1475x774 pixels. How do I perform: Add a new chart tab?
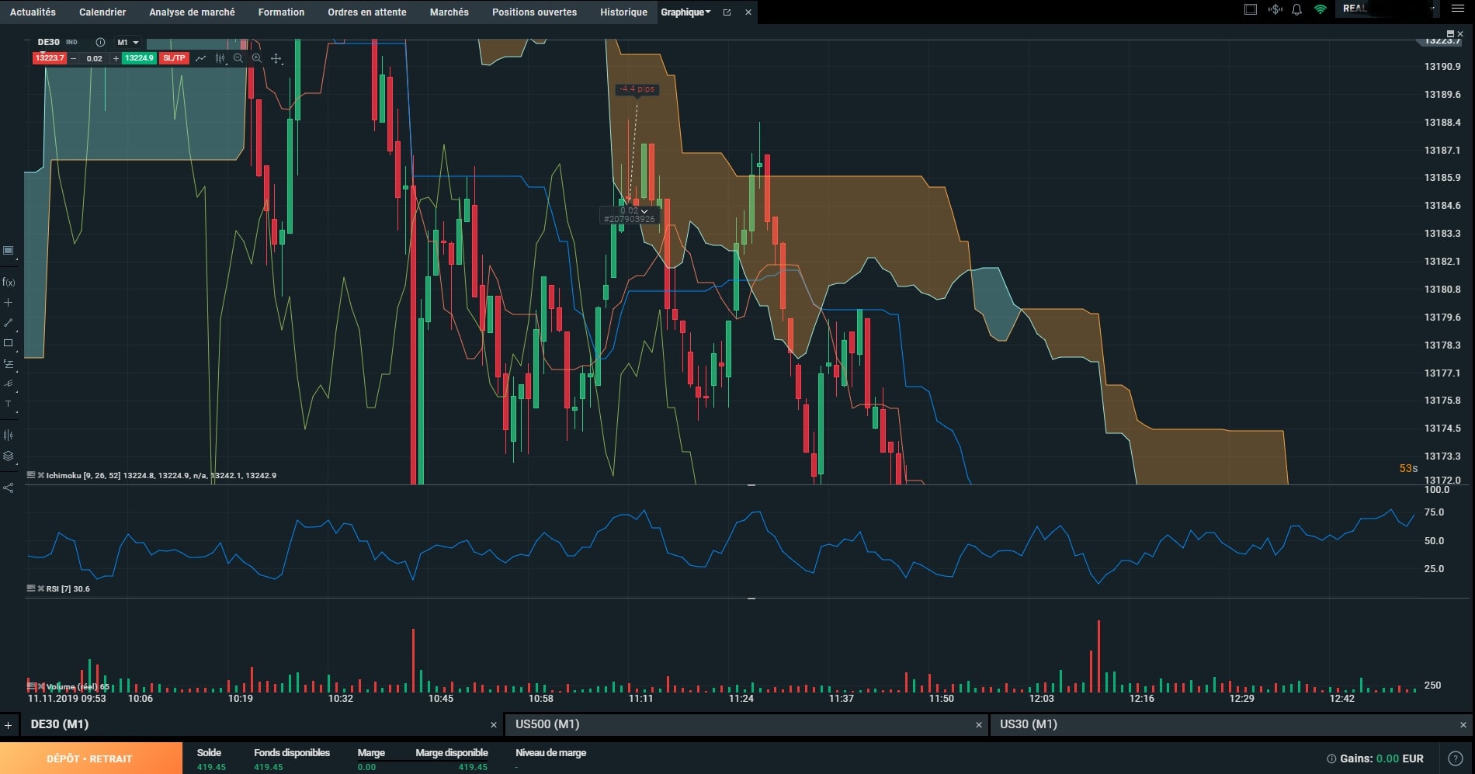(x=9, y=725)
